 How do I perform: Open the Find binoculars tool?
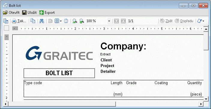(x=42, y=21)
